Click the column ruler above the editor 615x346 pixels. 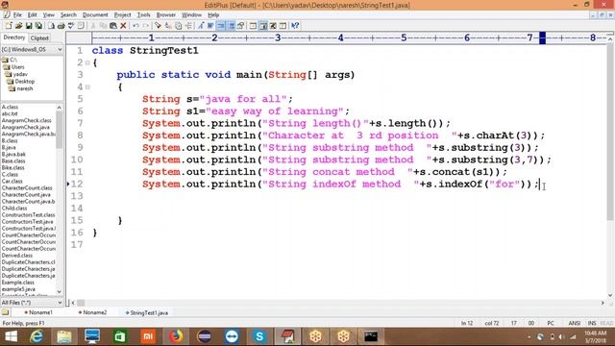tap(348, 38)
